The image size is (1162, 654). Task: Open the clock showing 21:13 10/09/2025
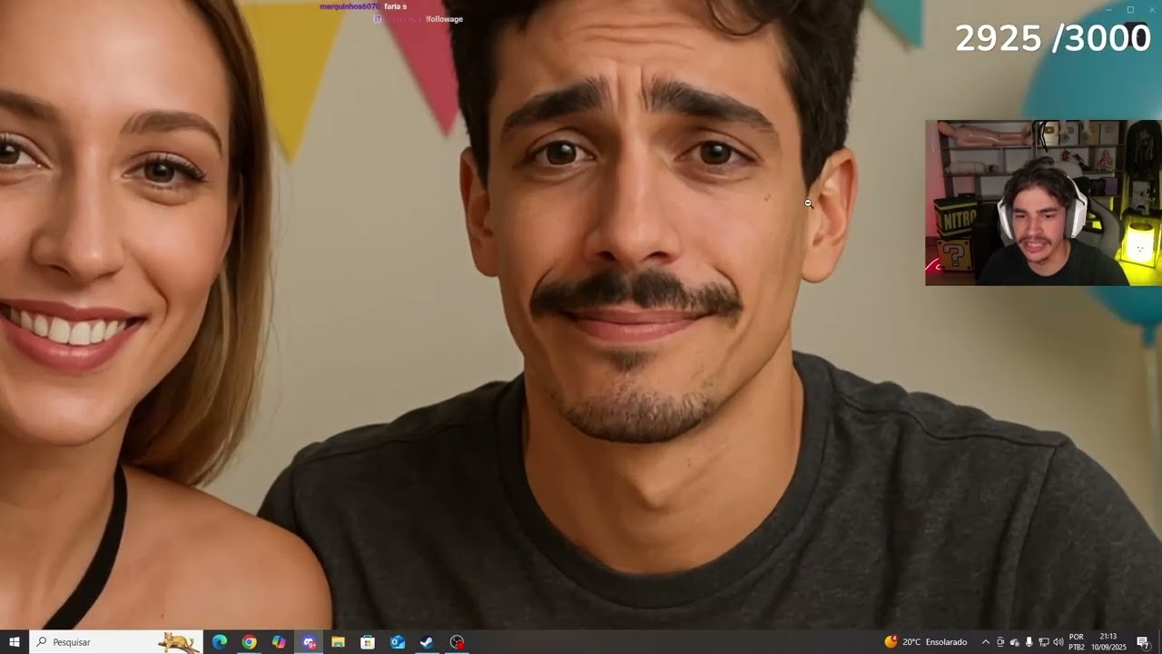click(1108, 642)
